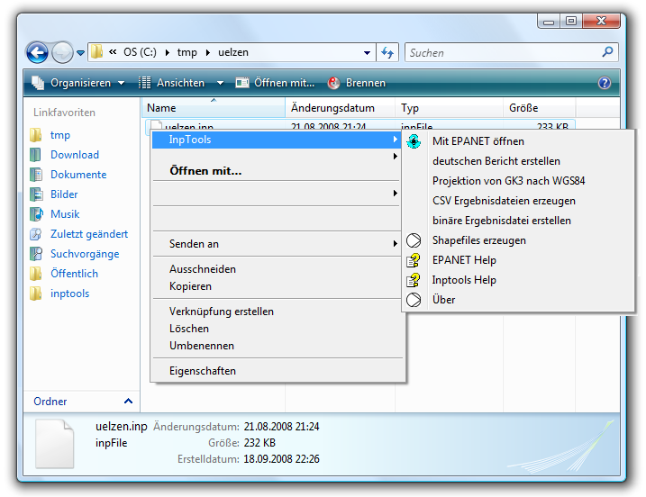Open file with EPANET icon
The height and width of the screenshot is (497, 646).
[414, 141]
